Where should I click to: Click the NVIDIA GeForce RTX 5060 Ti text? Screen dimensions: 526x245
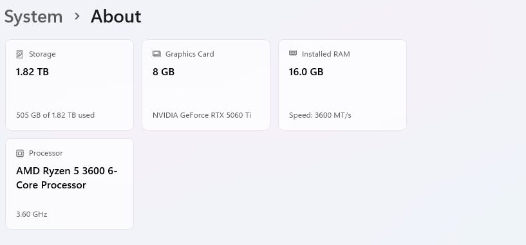(x=202, y=115)
